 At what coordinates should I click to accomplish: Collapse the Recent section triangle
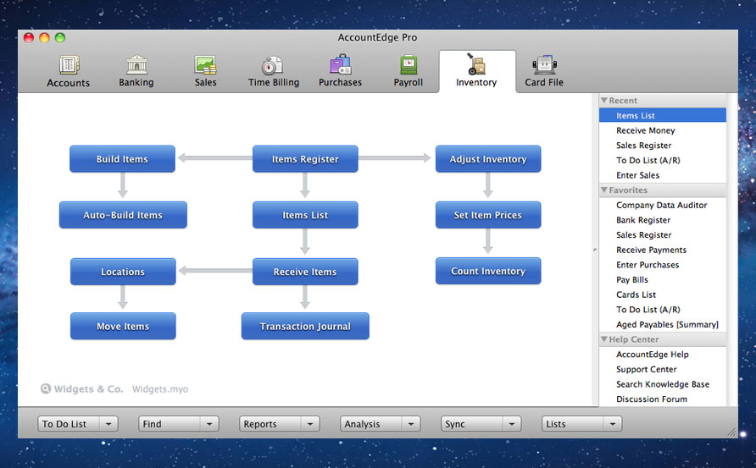[x=603, y=100]
